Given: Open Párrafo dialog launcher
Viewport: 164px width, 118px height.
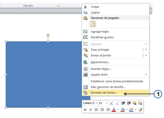Looking at the screenshot, I should click(x=58, y=6).
